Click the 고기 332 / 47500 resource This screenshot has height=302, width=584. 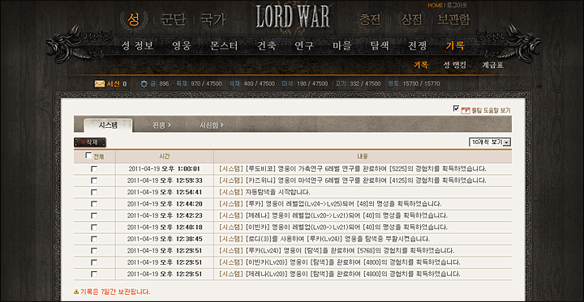point(358,84)
